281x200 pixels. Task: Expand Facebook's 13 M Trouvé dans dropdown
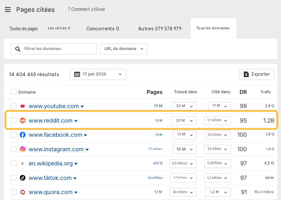(184, 135)
